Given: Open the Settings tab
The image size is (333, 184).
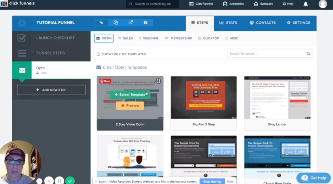Looking at the screenshot, I should pos(299,23).
